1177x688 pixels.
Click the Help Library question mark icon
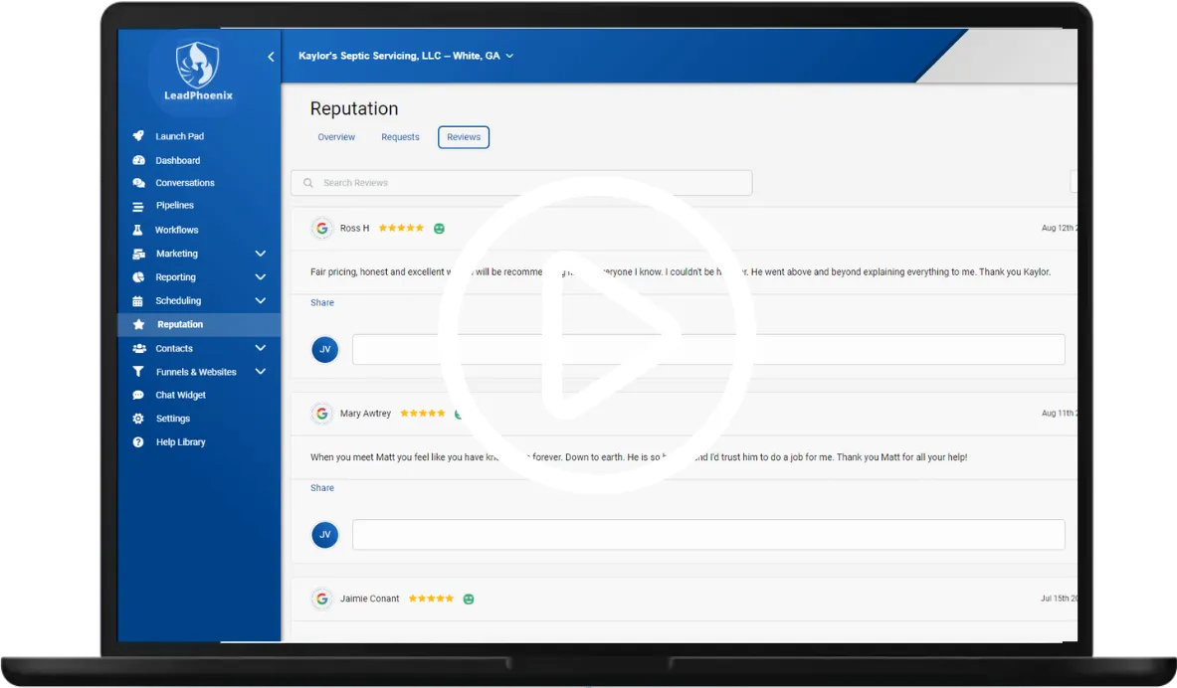click(138, 441)
